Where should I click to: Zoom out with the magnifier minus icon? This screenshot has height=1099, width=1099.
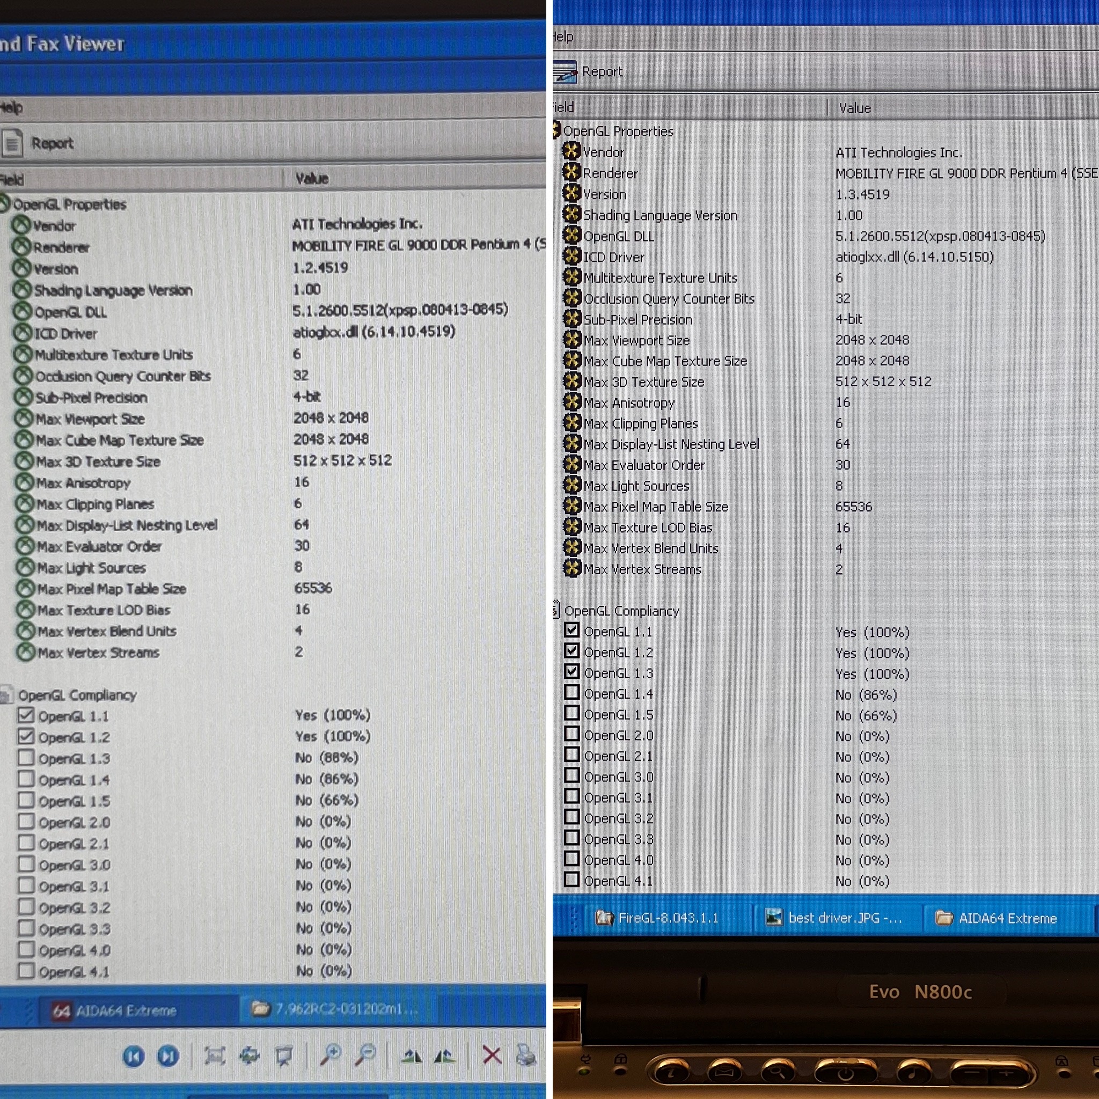(366, 1055)
